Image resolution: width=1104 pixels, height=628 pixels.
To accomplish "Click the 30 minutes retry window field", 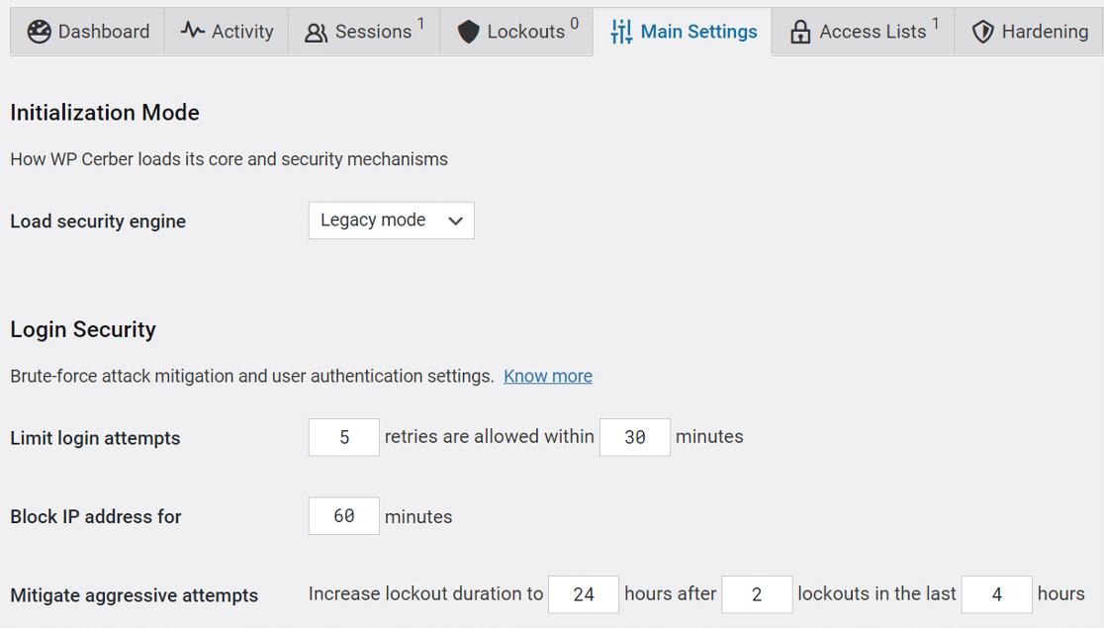I will tap(634, 437).
